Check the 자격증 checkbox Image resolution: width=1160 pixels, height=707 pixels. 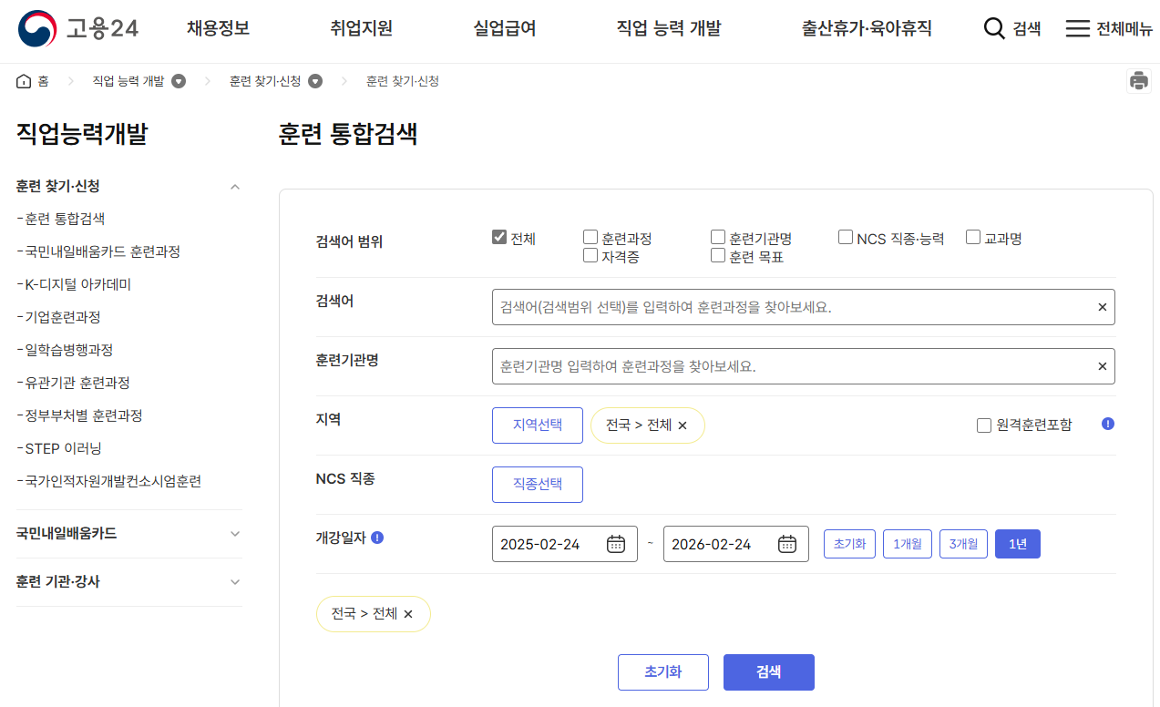[x=590, y=256]
